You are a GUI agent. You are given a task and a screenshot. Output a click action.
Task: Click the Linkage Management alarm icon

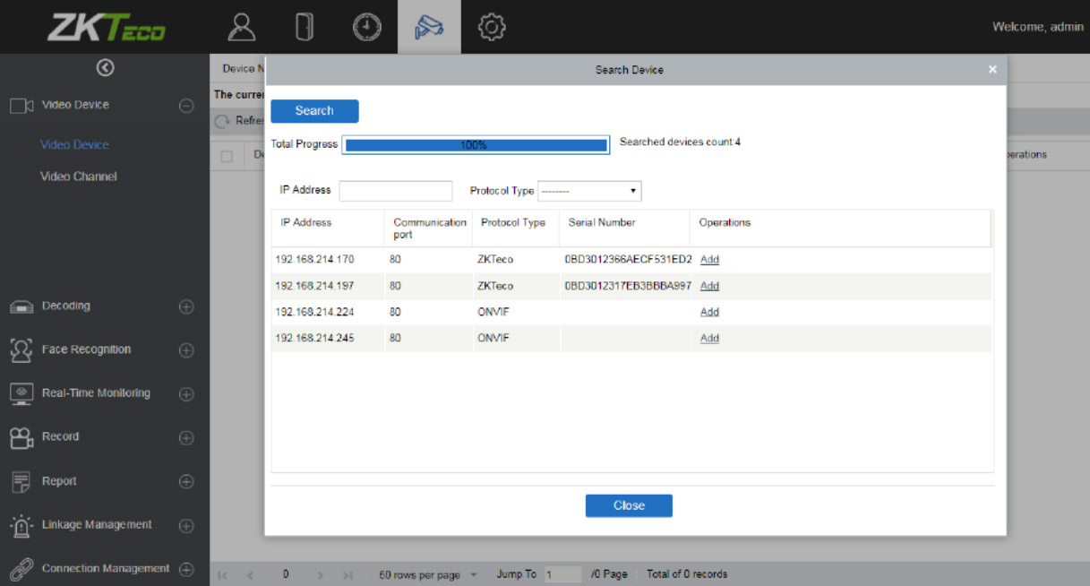[21, 525]
